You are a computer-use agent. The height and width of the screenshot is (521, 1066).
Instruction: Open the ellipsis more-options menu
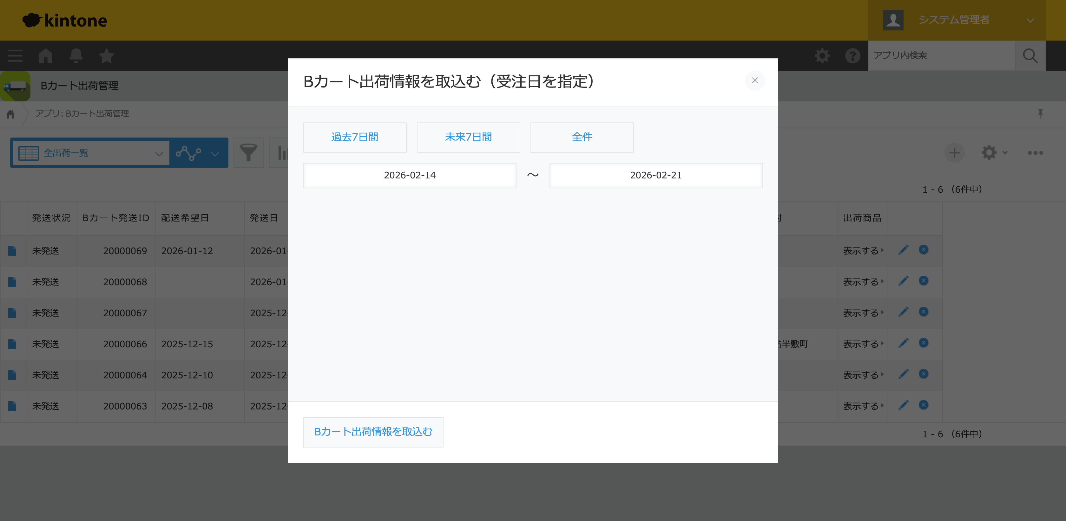[1035, 152]
